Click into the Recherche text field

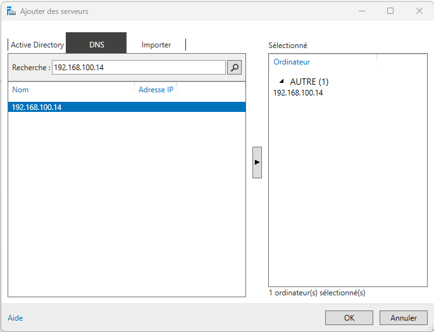tap(138, 68)
